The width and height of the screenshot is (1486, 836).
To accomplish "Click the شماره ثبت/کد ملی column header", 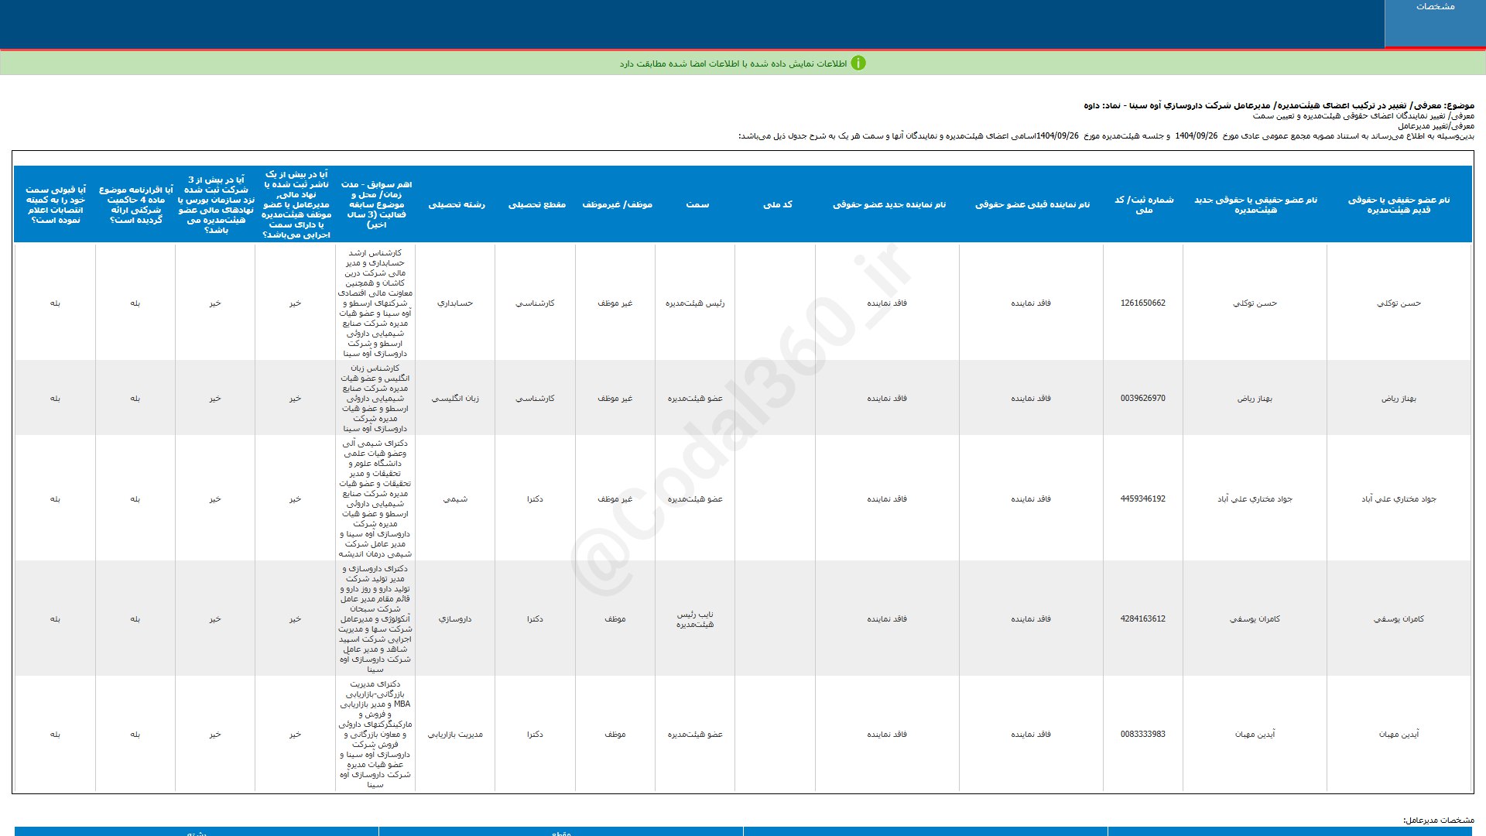I will [1143, 204].
